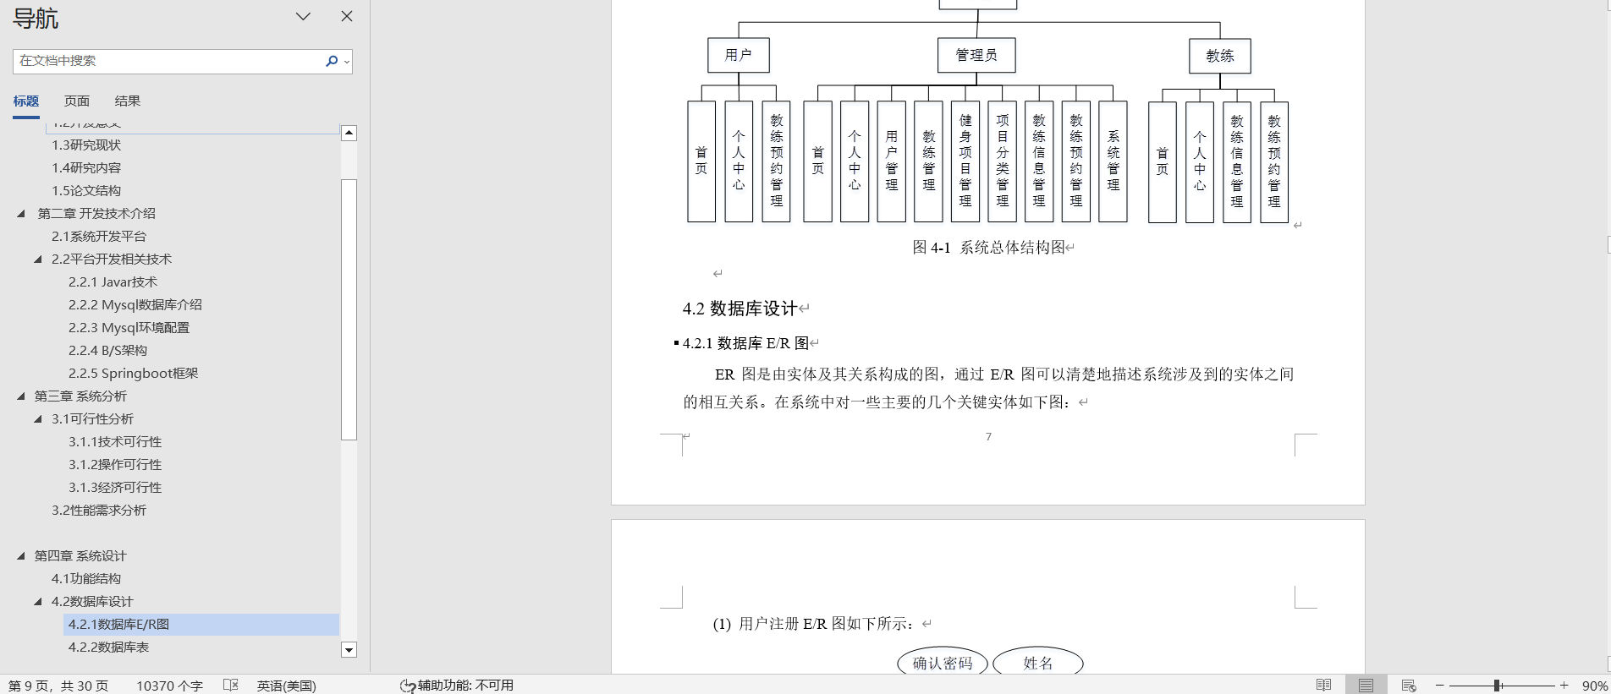Click the 4.2 数据库设计 heading text
Viewport: 1611px width, 694px height.
click(x=740, y=309)
